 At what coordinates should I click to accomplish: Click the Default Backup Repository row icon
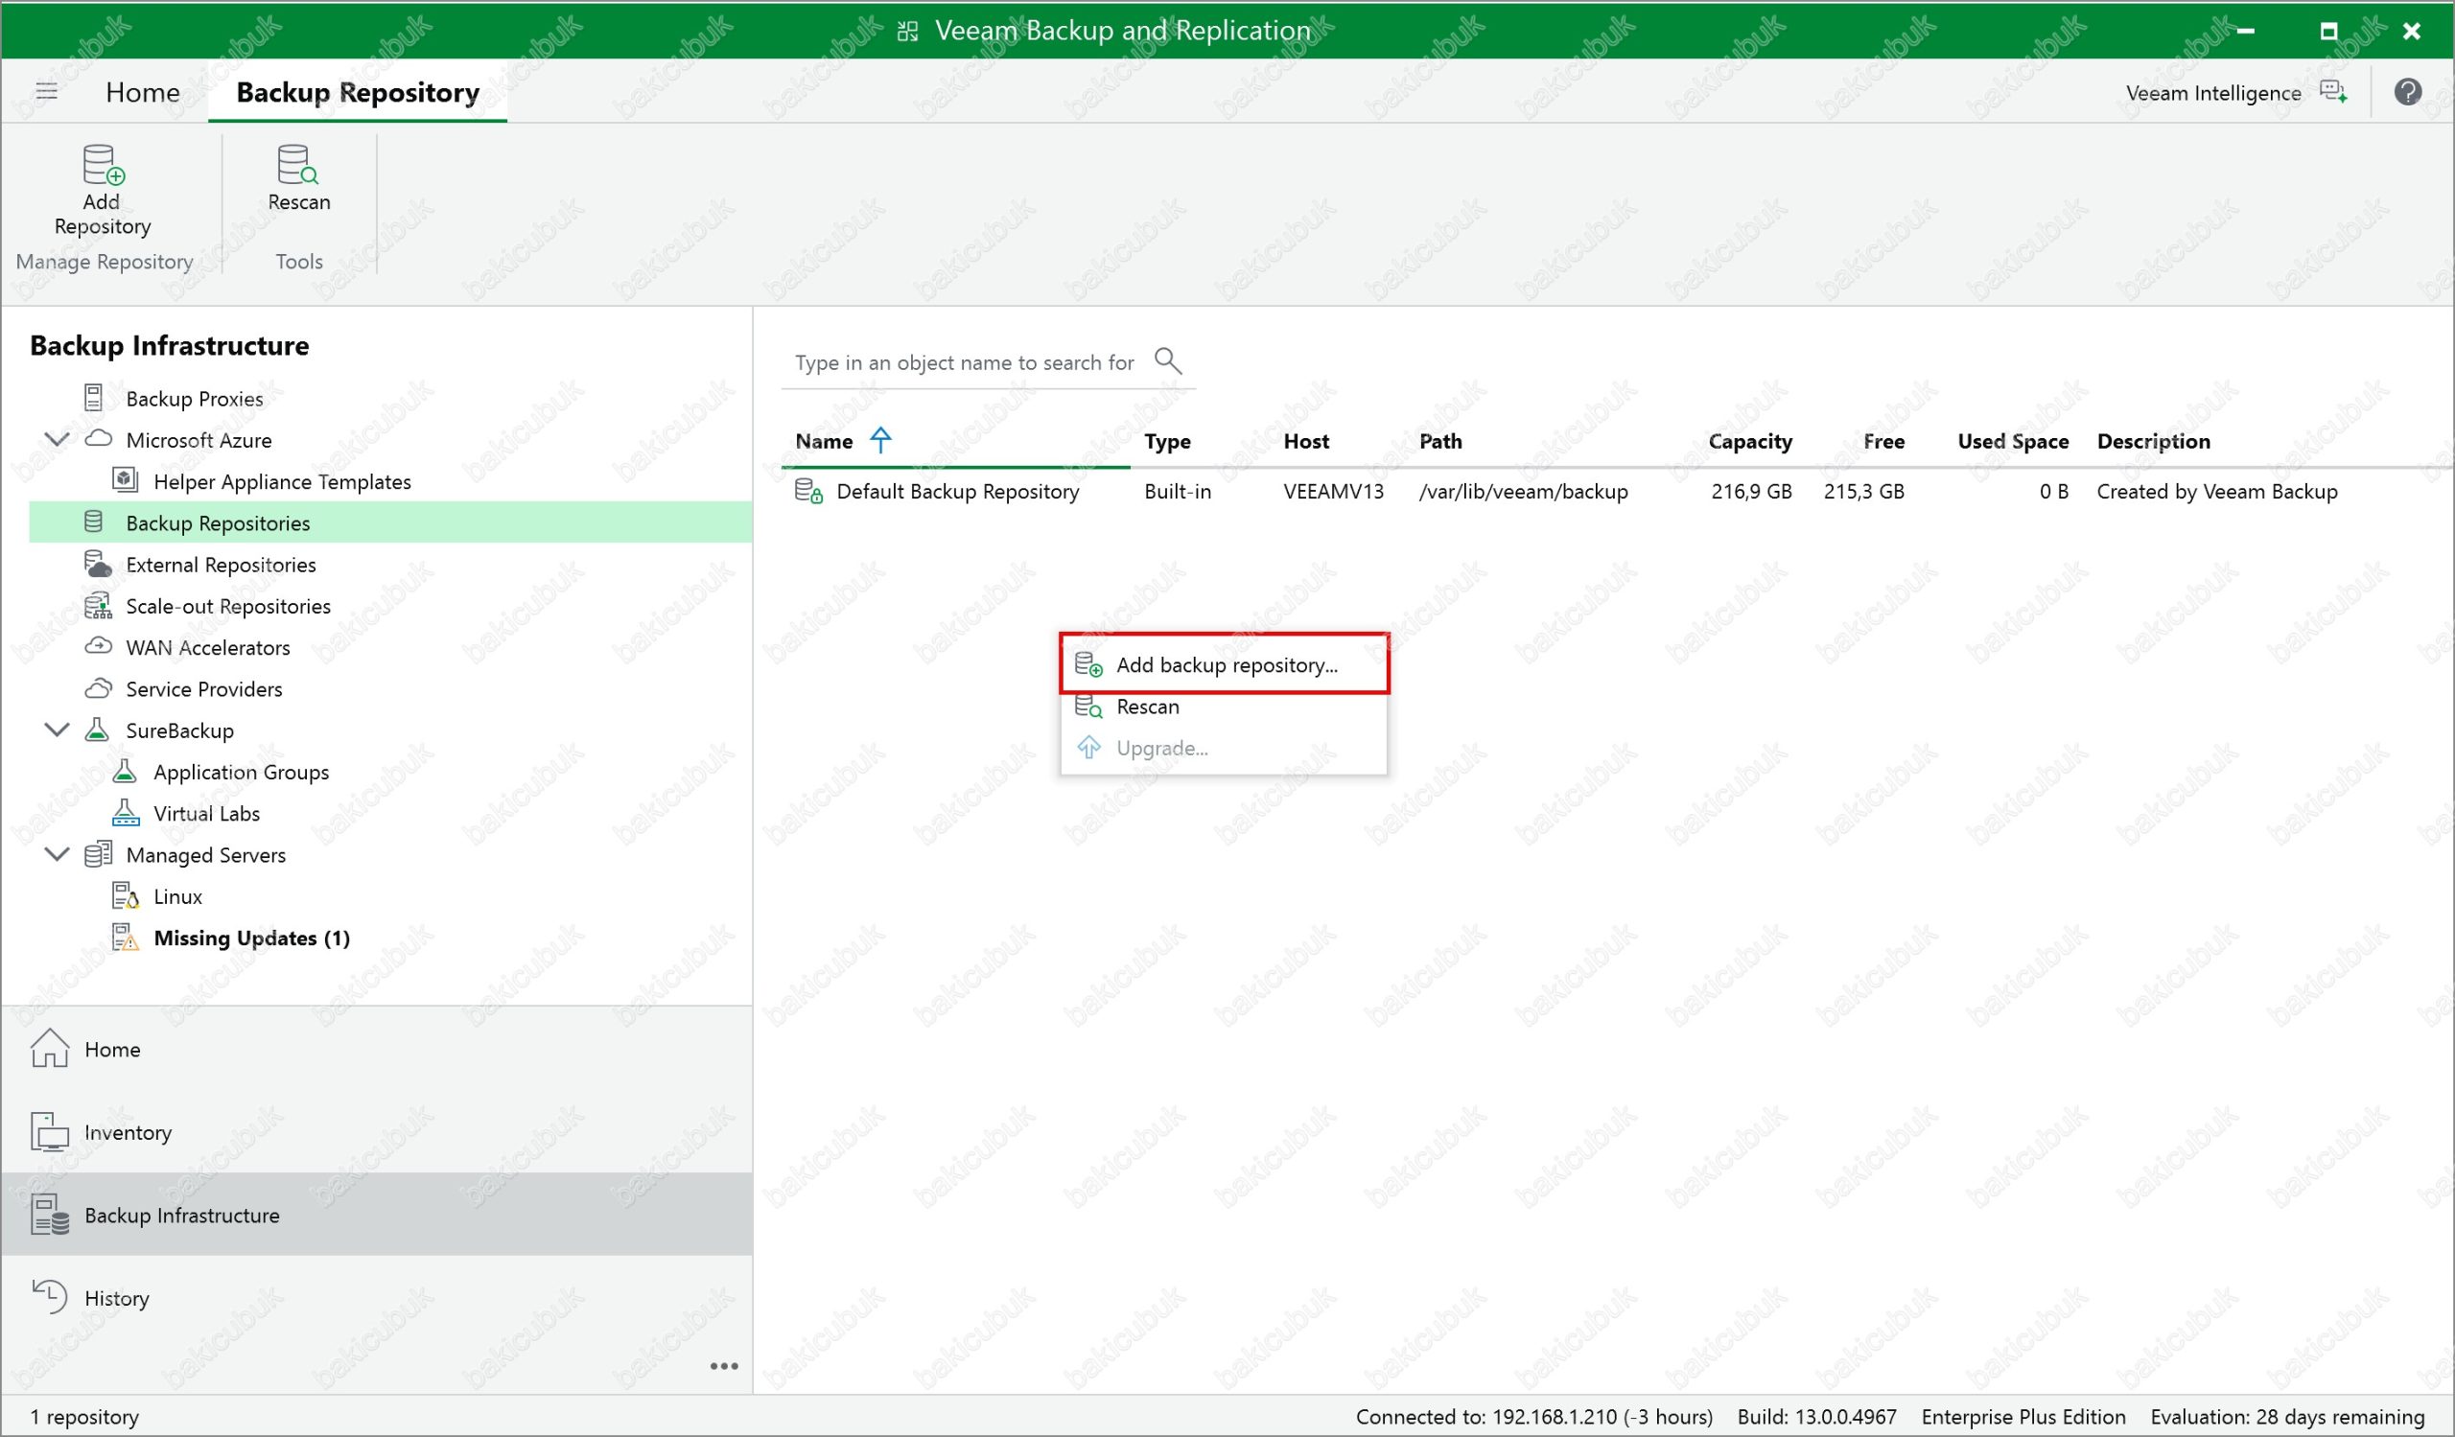(x=808, y=491)
